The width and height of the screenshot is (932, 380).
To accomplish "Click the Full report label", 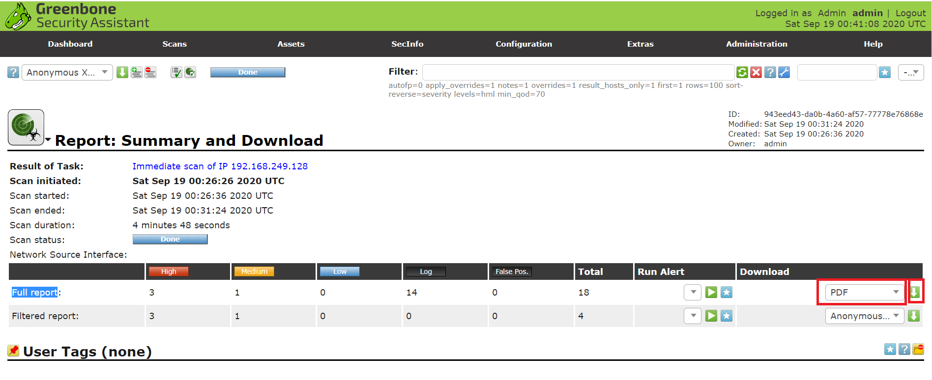I will (x=35, y=292).
